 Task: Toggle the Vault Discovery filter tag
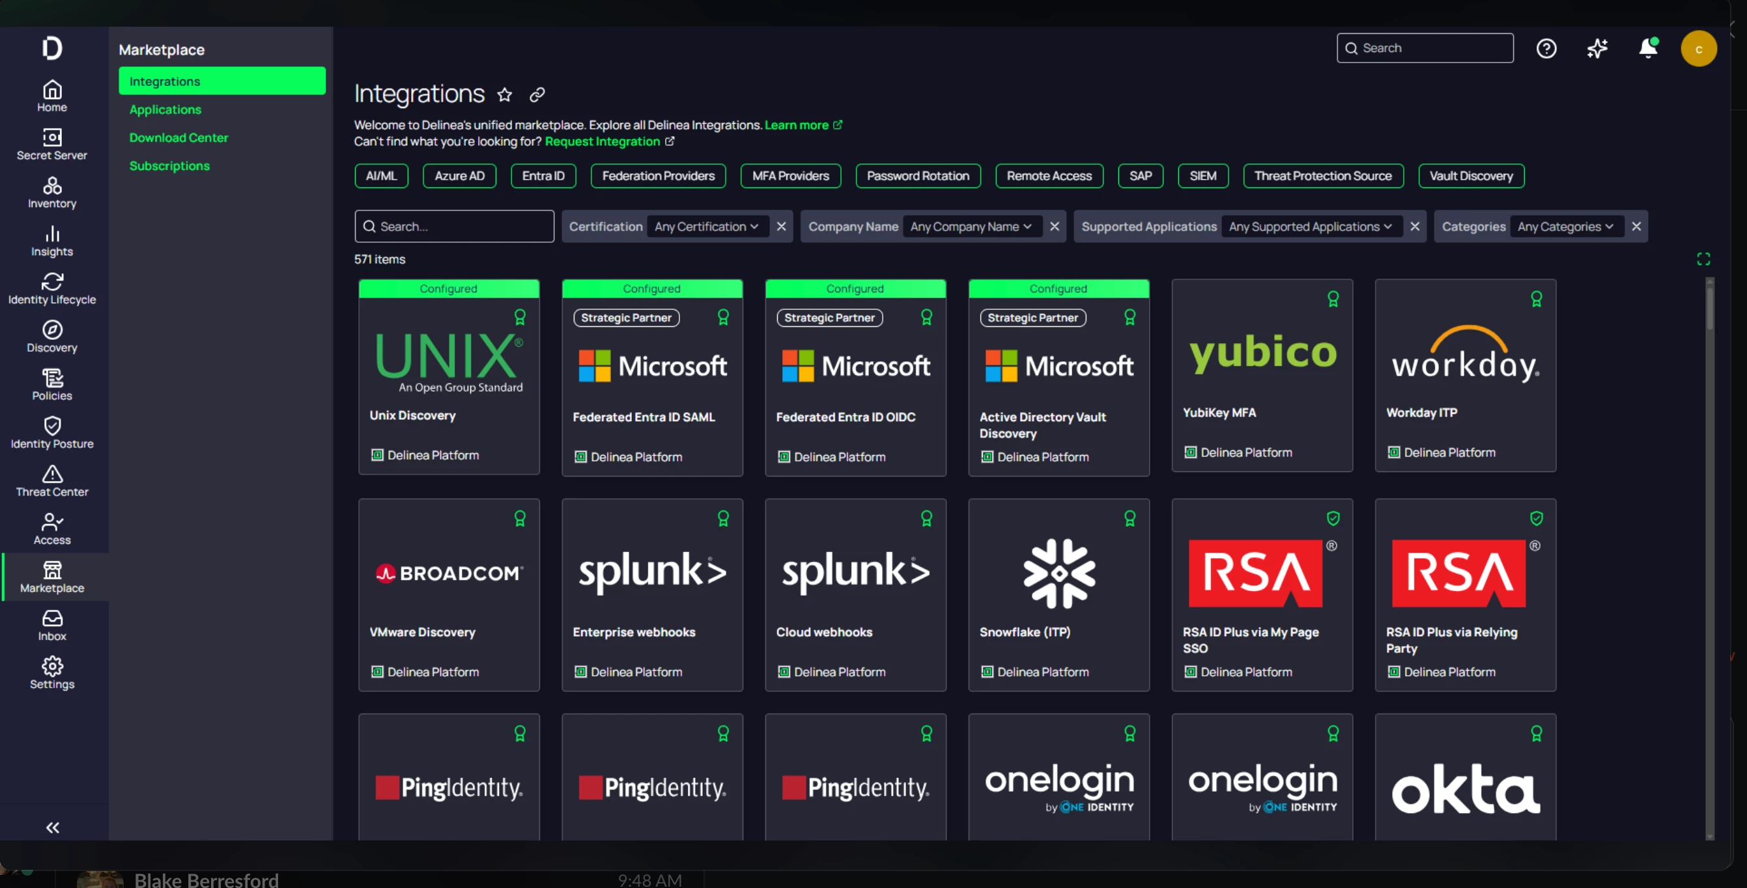(x=1471, y=176)
